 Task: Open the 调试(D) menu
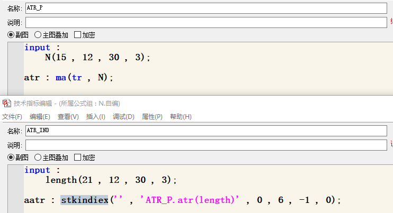coord(123,117)
